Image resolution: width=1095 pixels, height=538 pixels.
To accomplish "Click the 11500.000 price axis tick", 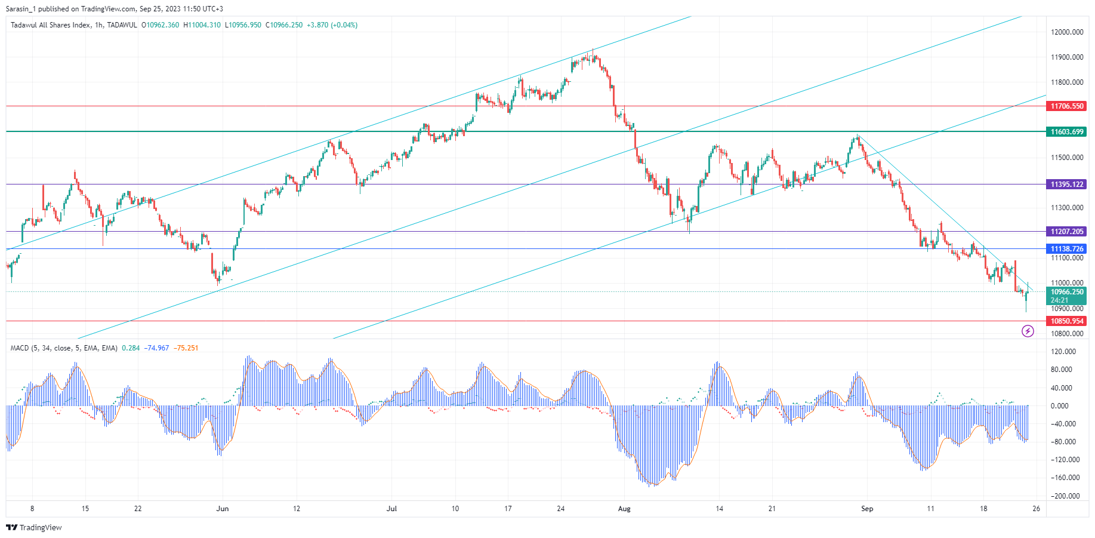I will coord(1067,158).
